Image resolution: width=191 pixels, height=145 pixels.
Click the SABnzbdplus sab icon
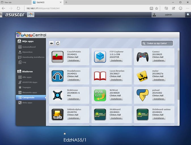coord(58,115)
